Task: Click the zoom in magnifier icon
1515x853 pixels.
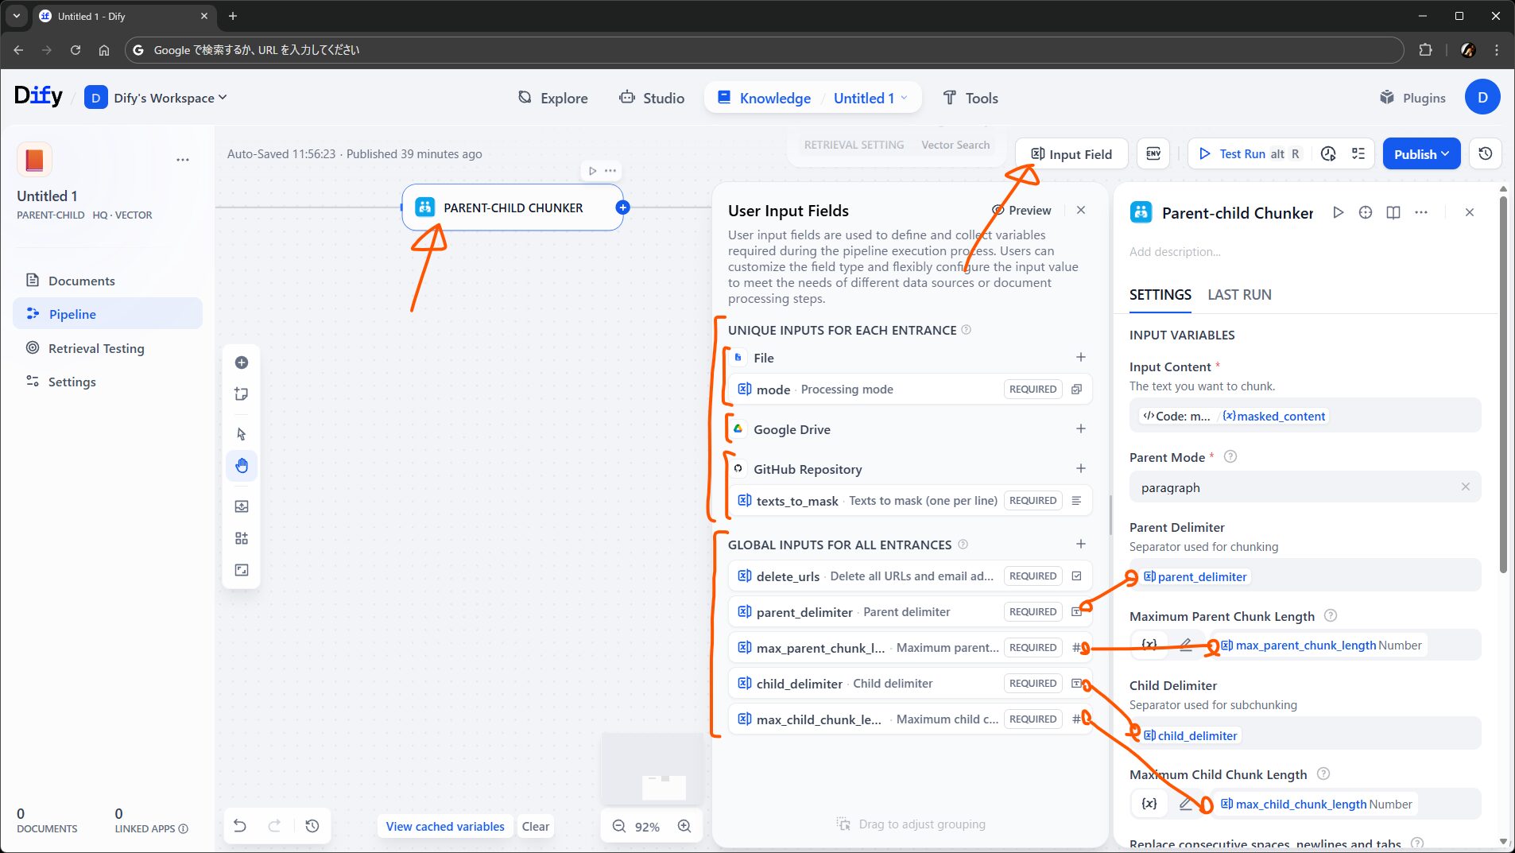Action: point(684,826)
